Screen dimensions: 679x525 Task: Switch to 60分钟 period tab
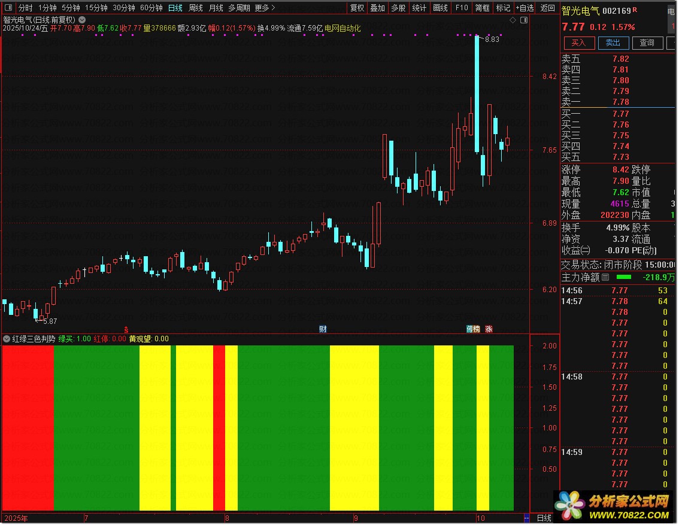(151, 8)
